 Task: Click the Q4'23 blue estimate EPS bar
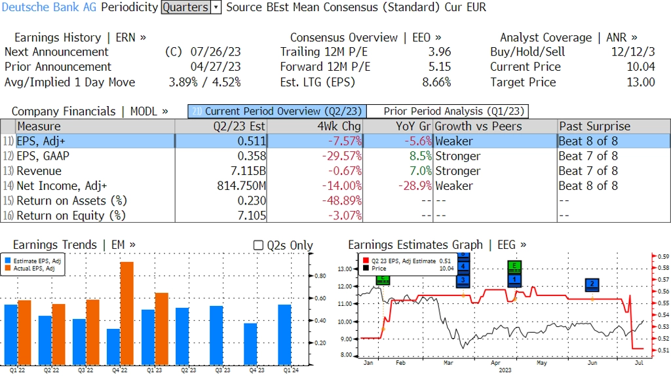[250, 345]
